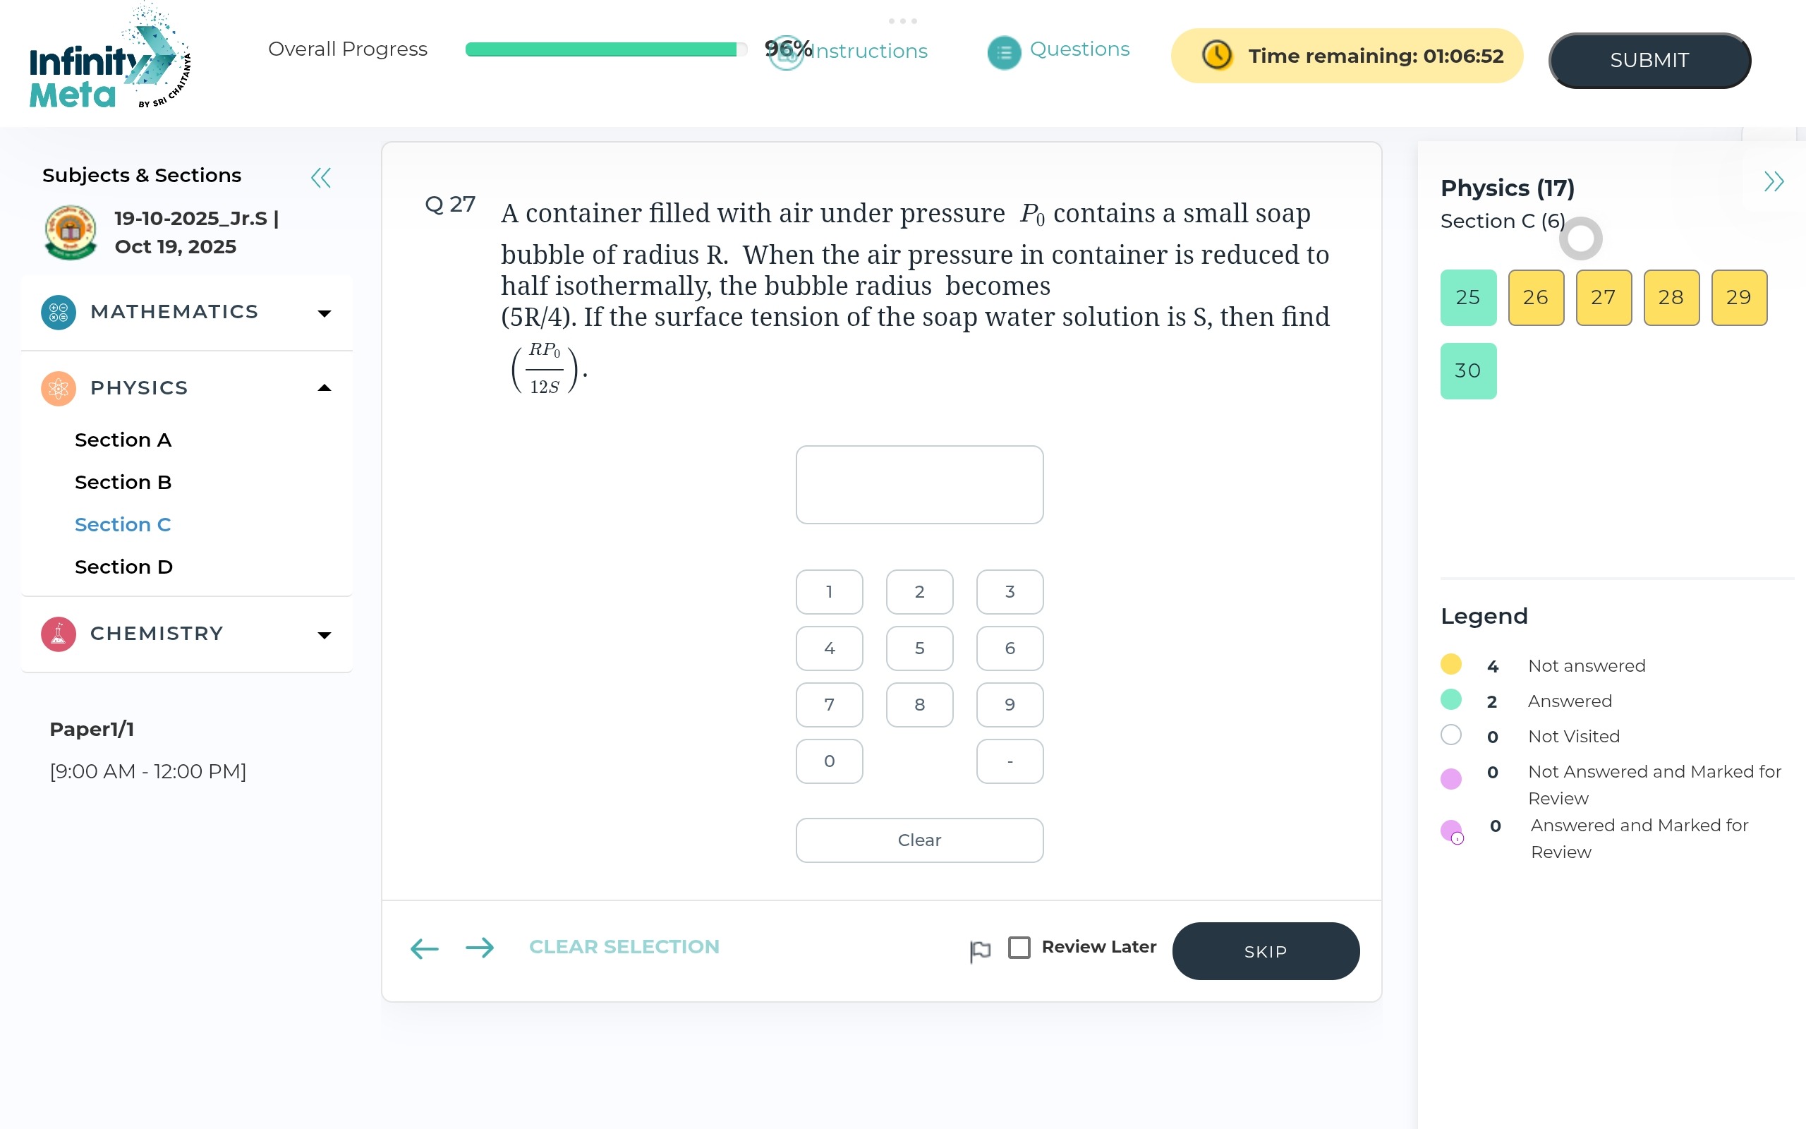Viewport: 1806px width, 1129px height.
Task: Click the numeric answer input box
Action: tap(919, 485)
